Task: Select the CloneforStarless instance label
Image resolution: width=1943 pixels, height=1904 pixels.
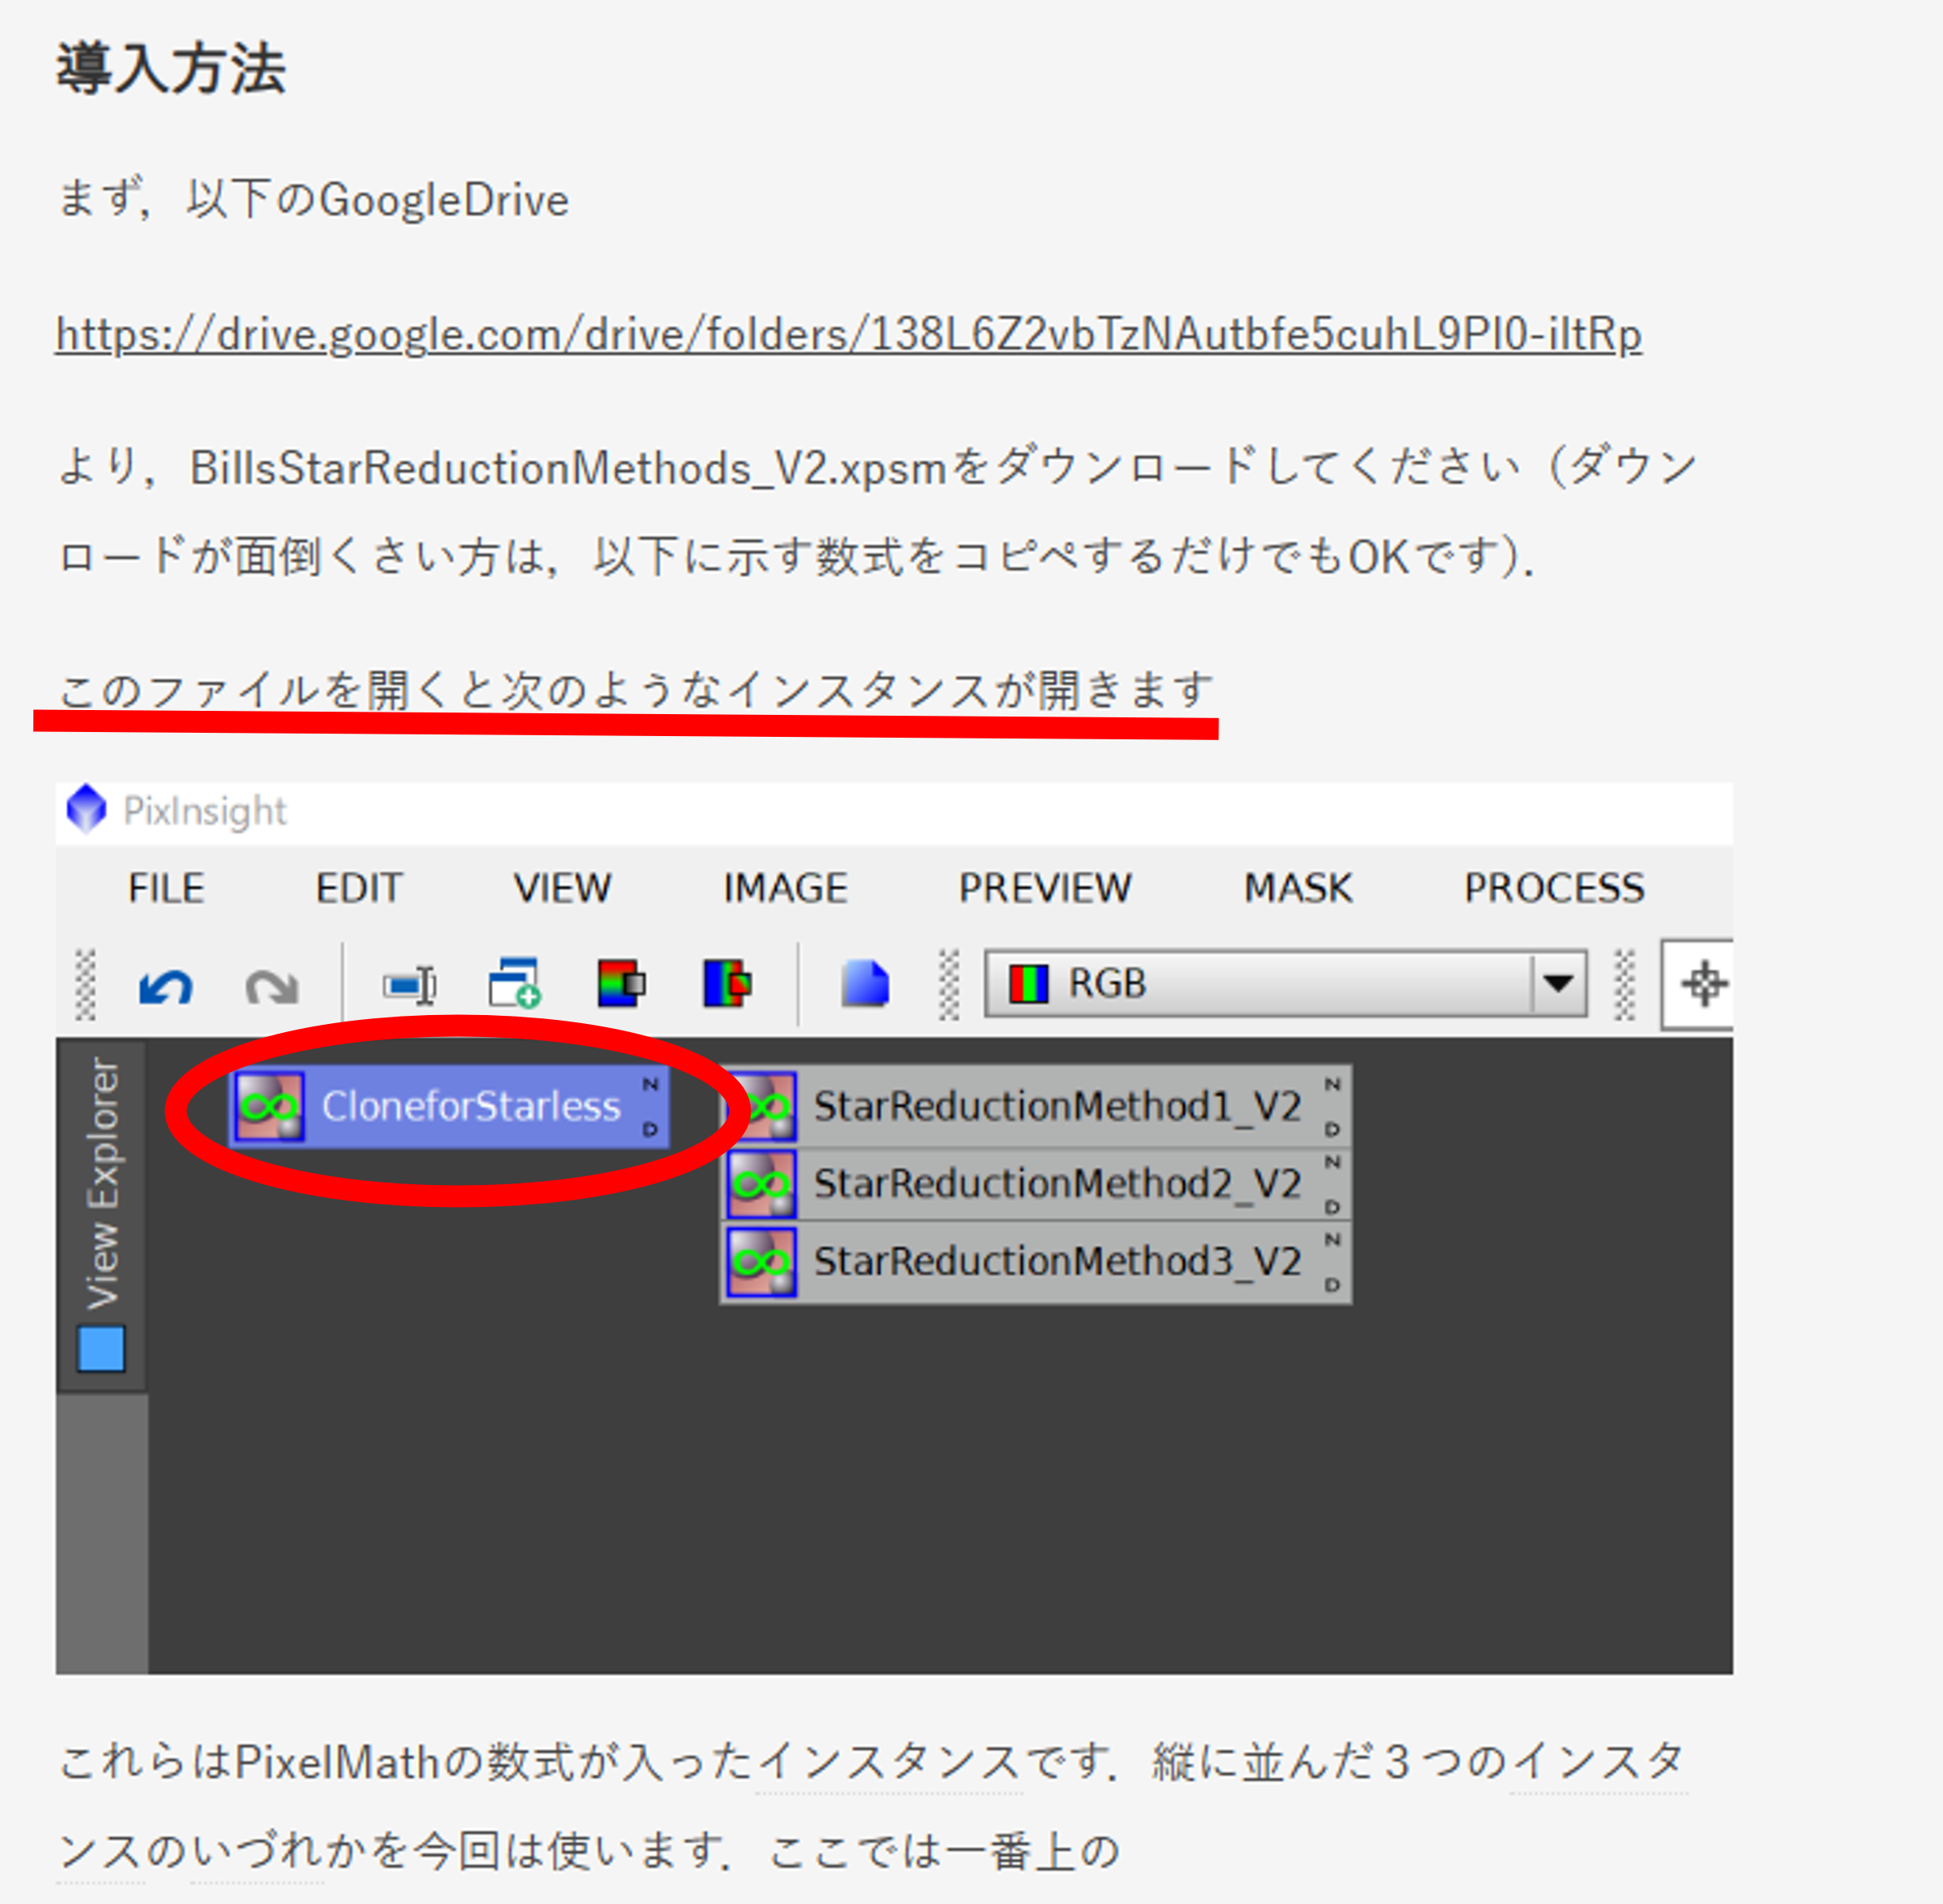Action: coord(471,1106)
